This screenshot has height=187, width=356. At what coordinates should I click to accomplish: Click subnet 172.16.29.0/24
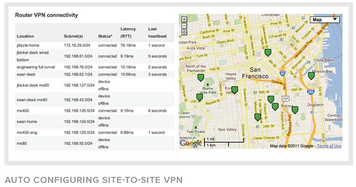77,45
